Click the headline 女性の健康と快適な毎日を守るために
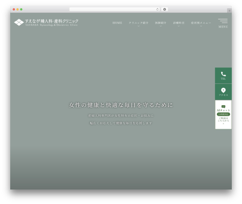Viewport: 242px width, 204px height. pos(121,105)
